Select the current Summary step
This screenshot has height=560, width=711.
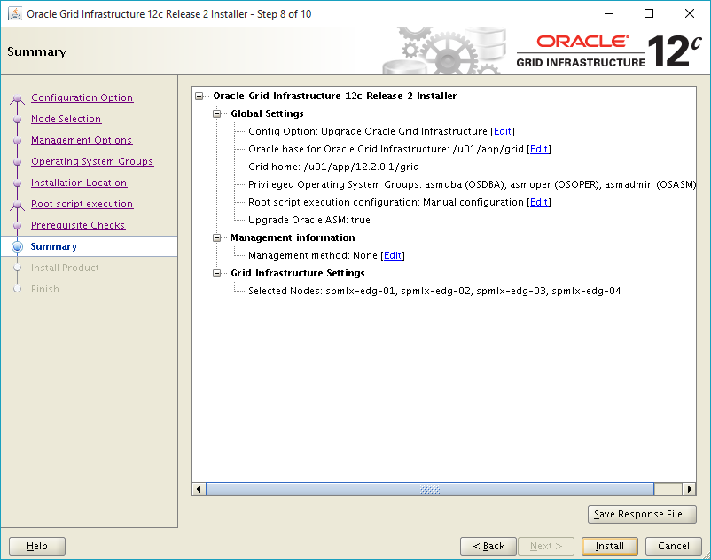pos(54,246)
